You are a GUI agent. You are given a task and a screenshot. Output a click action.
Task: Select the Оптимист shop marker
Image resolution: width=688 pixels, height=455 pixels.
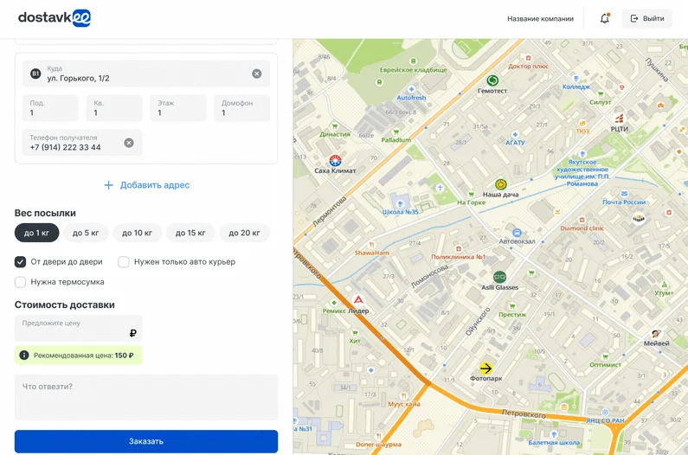click(x=605, y=356)
